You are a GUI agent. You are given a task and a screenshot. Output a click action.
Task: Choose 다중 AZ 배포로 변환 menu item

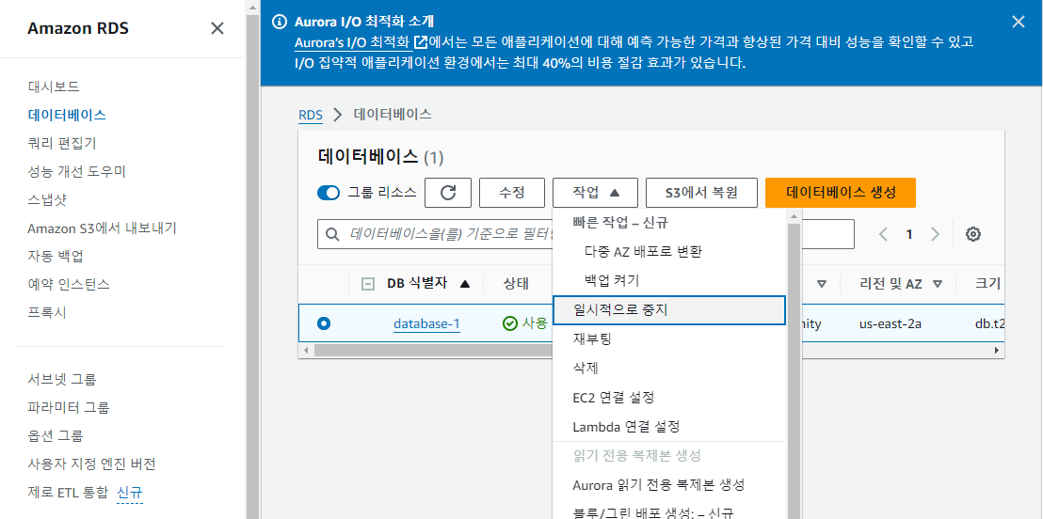point(643,252)
